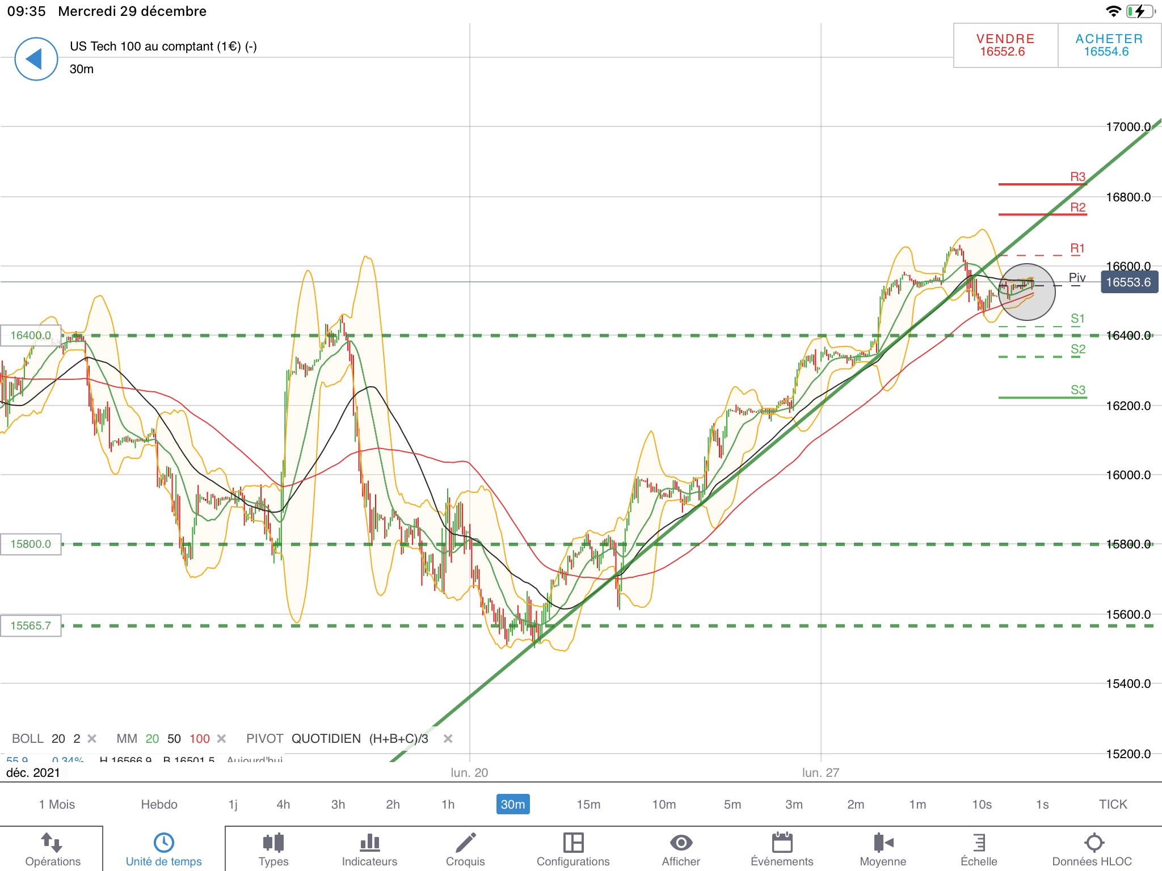Image resolution: width=1162 pixels, height=871 pixels.
Task: Open the Événements calendar icon
Action: [x=782, y=849]
